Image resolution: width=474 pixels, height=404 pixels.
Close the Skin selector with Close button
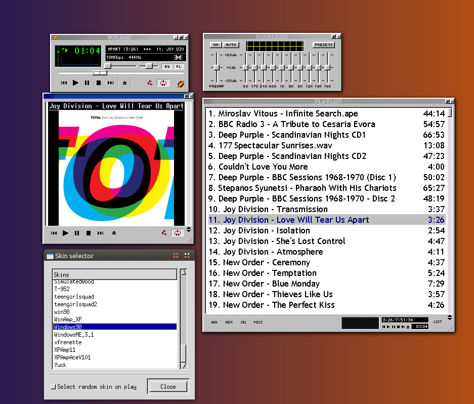[x=168, y=387]
